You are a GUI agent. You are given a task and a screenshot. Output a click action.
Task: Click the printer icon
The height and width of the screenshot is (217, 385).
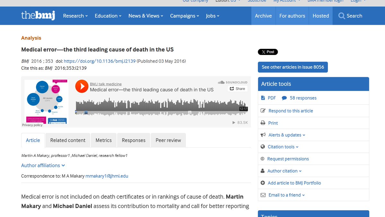pyautogui.click(x=263, y=123)
